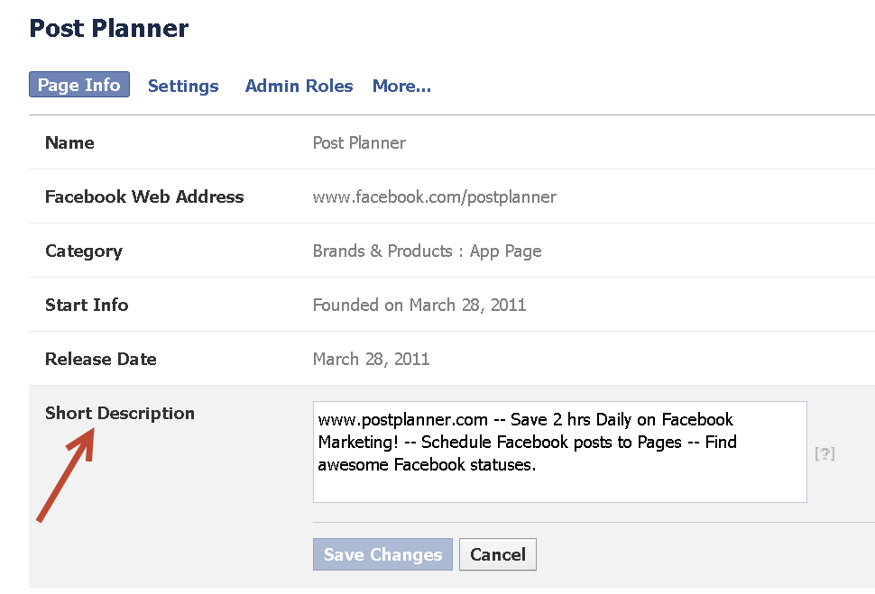Click the Post Planner page heading
875x594 pixels.
click(108, 28)
